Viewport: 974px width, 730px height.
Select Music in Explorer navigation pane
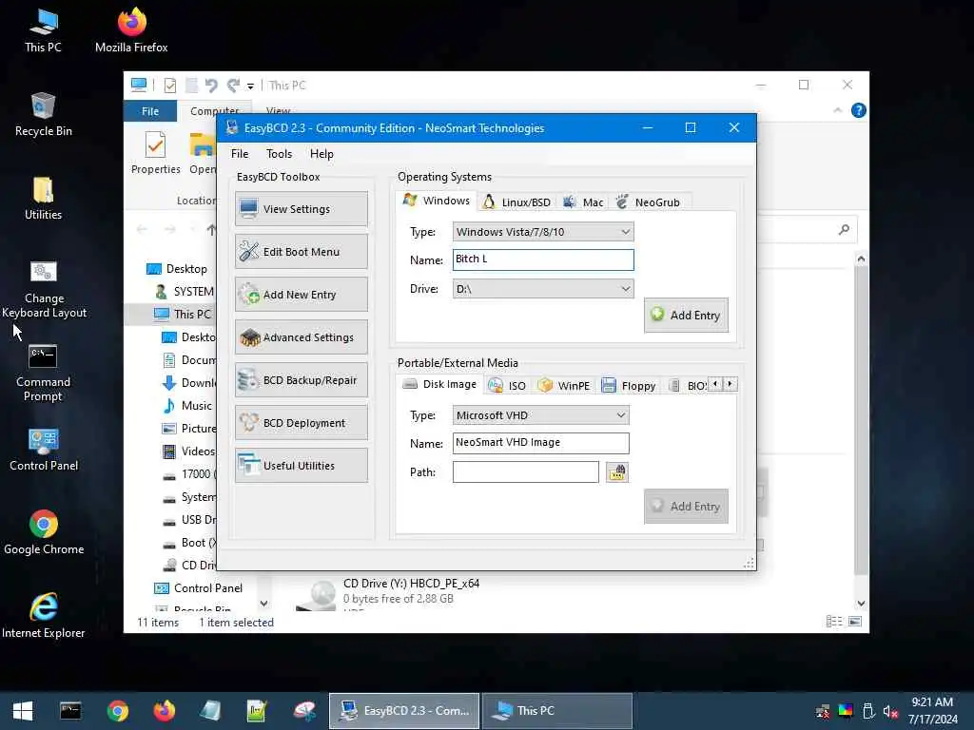pyautogui.click(x=187, y=406)
